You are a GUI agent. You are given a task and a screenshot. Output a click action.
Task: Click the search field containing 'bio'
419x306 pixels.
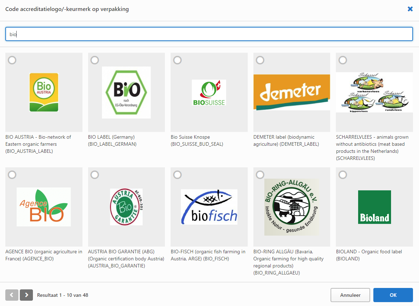click(x=209, y=34)
